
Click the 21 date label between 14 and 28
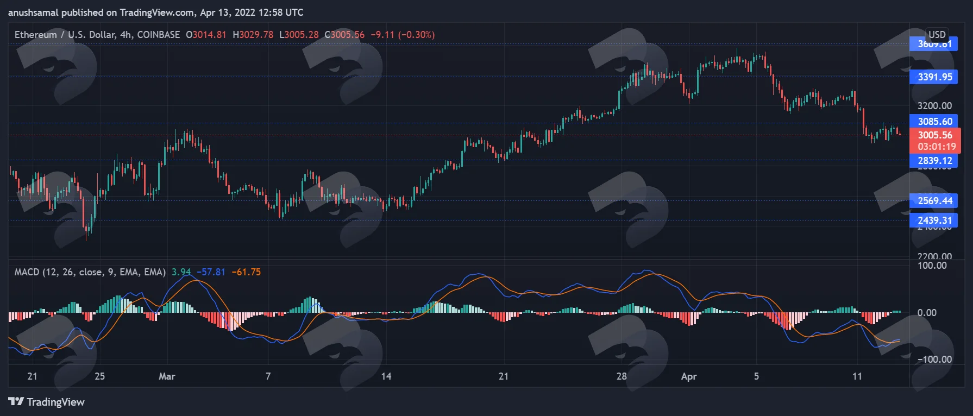[x=504, y=376]
